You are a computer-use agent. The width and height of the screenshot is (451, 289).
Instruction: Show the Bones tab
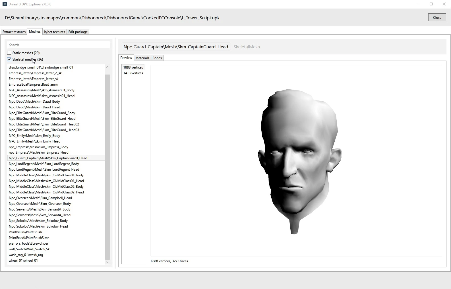click(157, 58)
